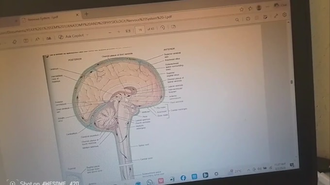
Task: Add this page to favorites star
Action: pyautogui.click(x=242, y=9)
